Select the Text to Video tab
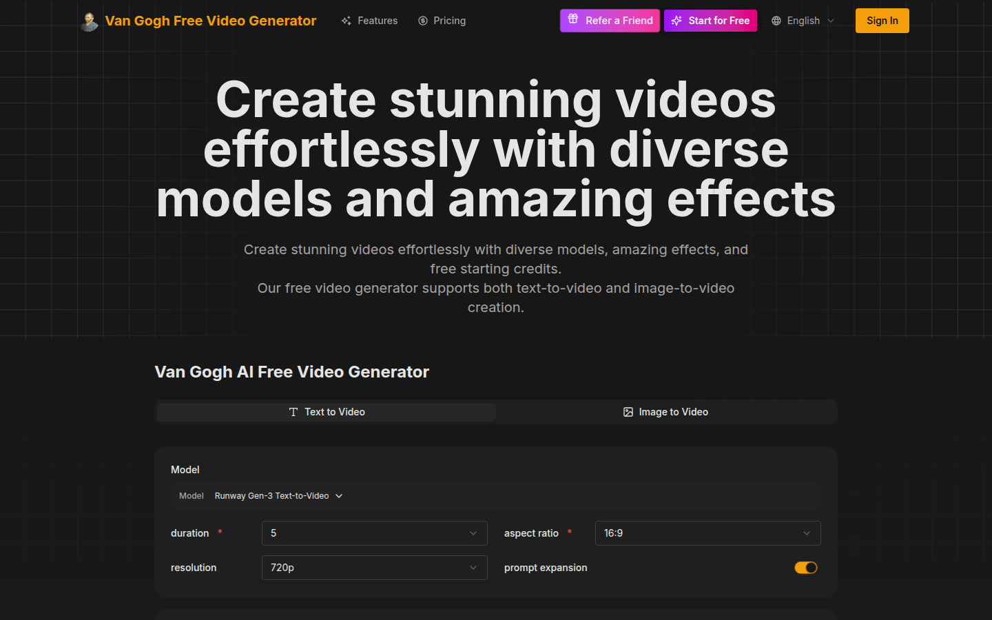This screenshot has width=992, height=620. (327, 411)
